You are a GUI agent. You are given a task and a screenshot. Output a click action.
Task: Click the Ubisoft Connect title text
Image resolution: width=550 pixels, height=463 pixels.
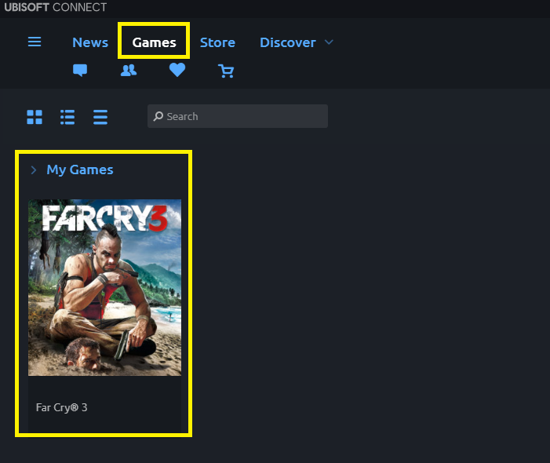coord(56,7)
